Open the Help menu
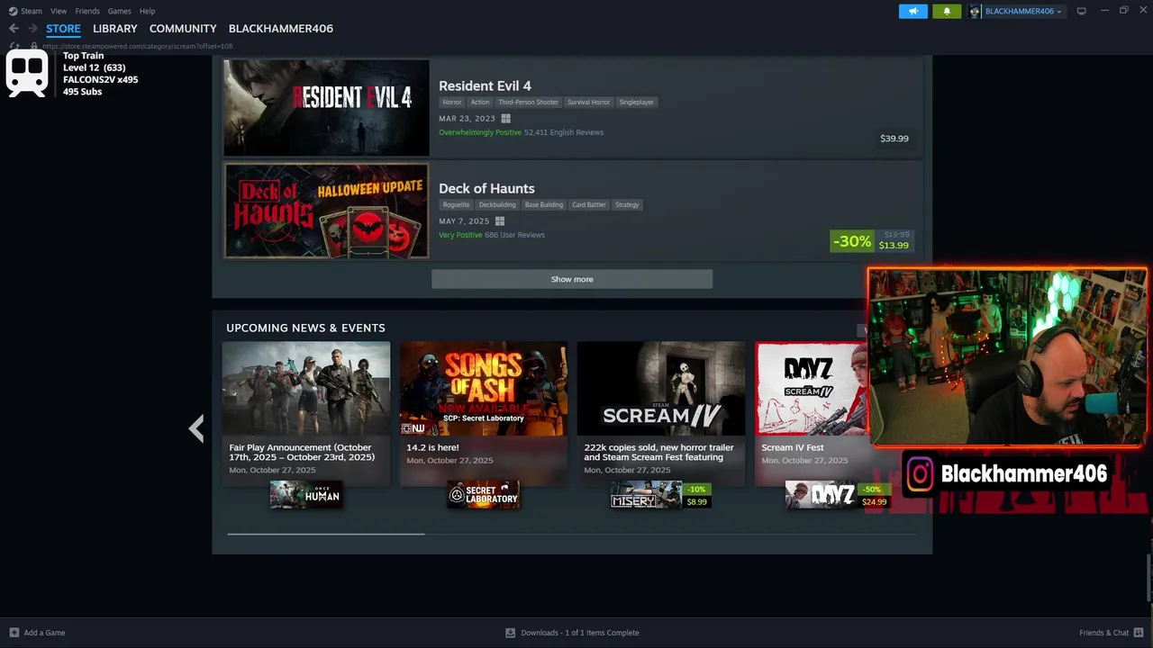Viewport: 1153px width, 648px height. 147,11
